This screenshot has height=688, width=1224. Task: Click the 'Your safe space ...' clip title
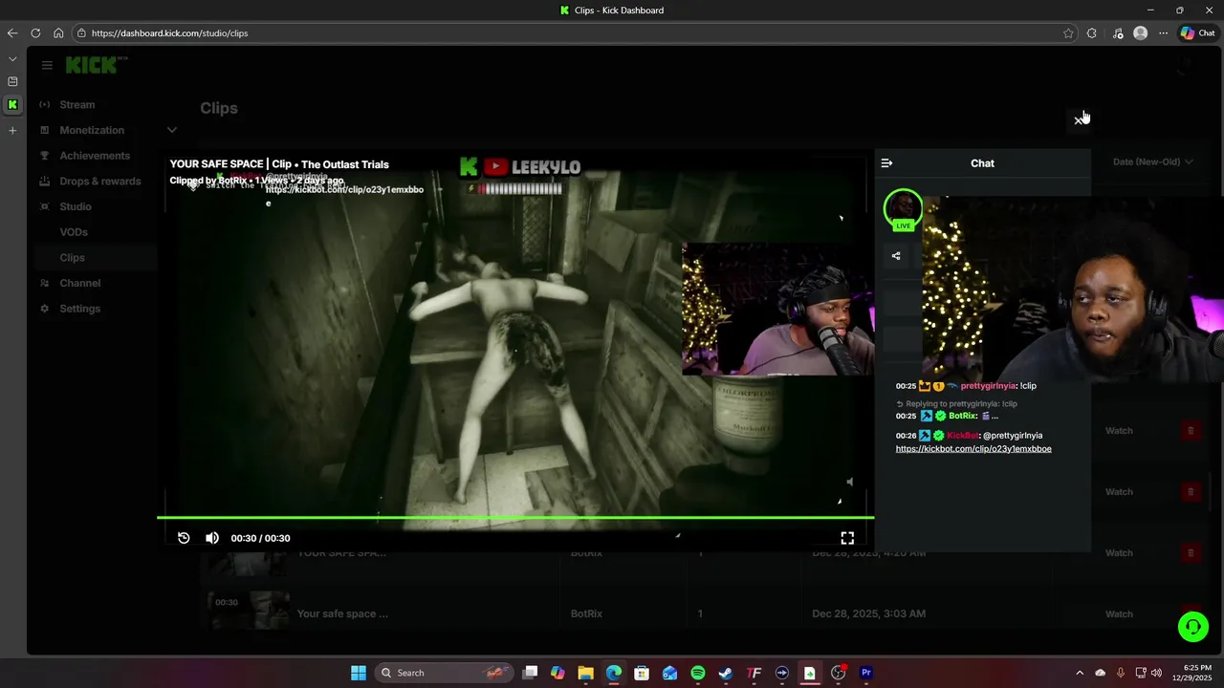[342, 614]
